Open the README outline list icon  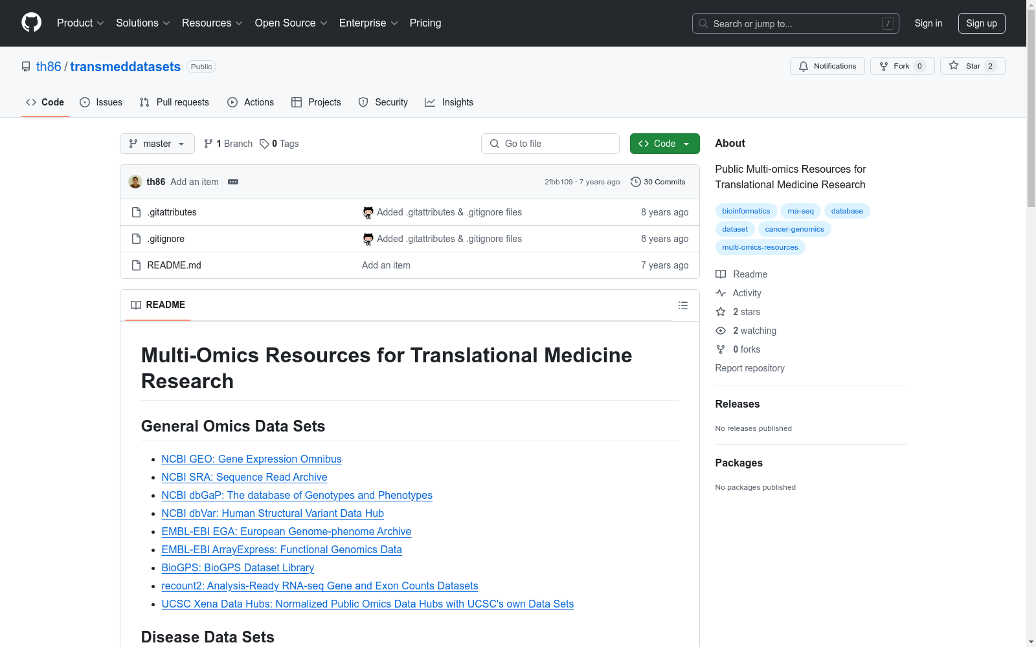[x=683, y=305]
